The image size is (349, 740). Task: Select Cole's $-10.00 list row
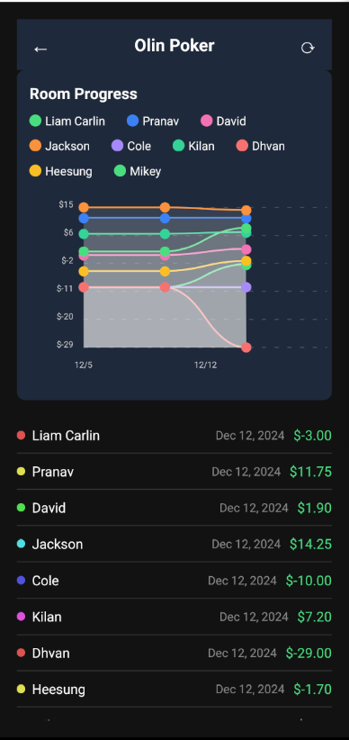coord(174,581)
